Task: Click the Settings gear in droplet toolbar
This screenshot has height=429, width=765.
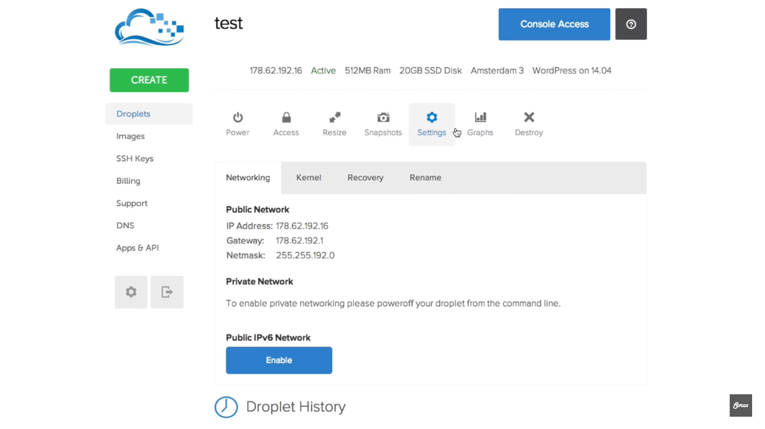Action: [432, 118]
